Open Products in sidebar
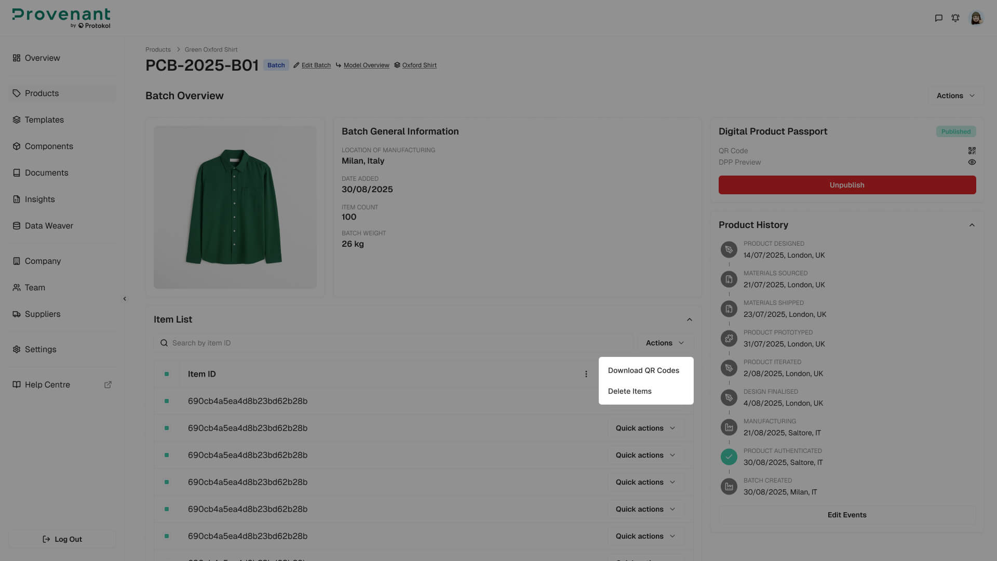 pyautogui.click(x=62, y=94)
